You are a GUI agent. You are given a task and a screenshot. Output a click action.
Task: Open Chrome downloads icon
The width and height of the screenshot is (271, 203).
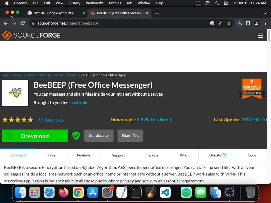[240, 23]
